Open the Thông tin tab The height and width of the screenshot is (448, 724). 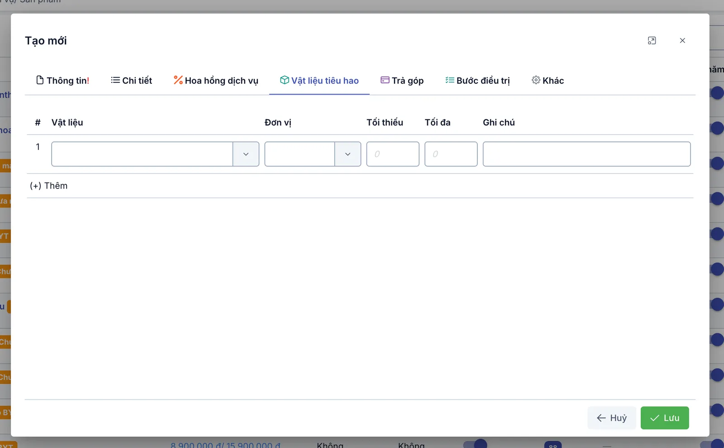62,80
